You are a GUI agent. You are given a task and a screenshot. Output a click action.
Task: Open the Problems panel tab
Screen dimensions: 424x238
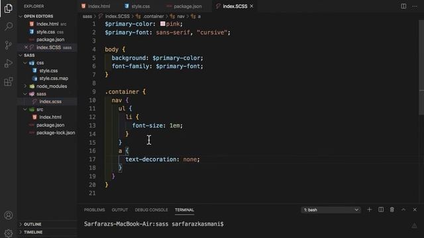point(94,210)
